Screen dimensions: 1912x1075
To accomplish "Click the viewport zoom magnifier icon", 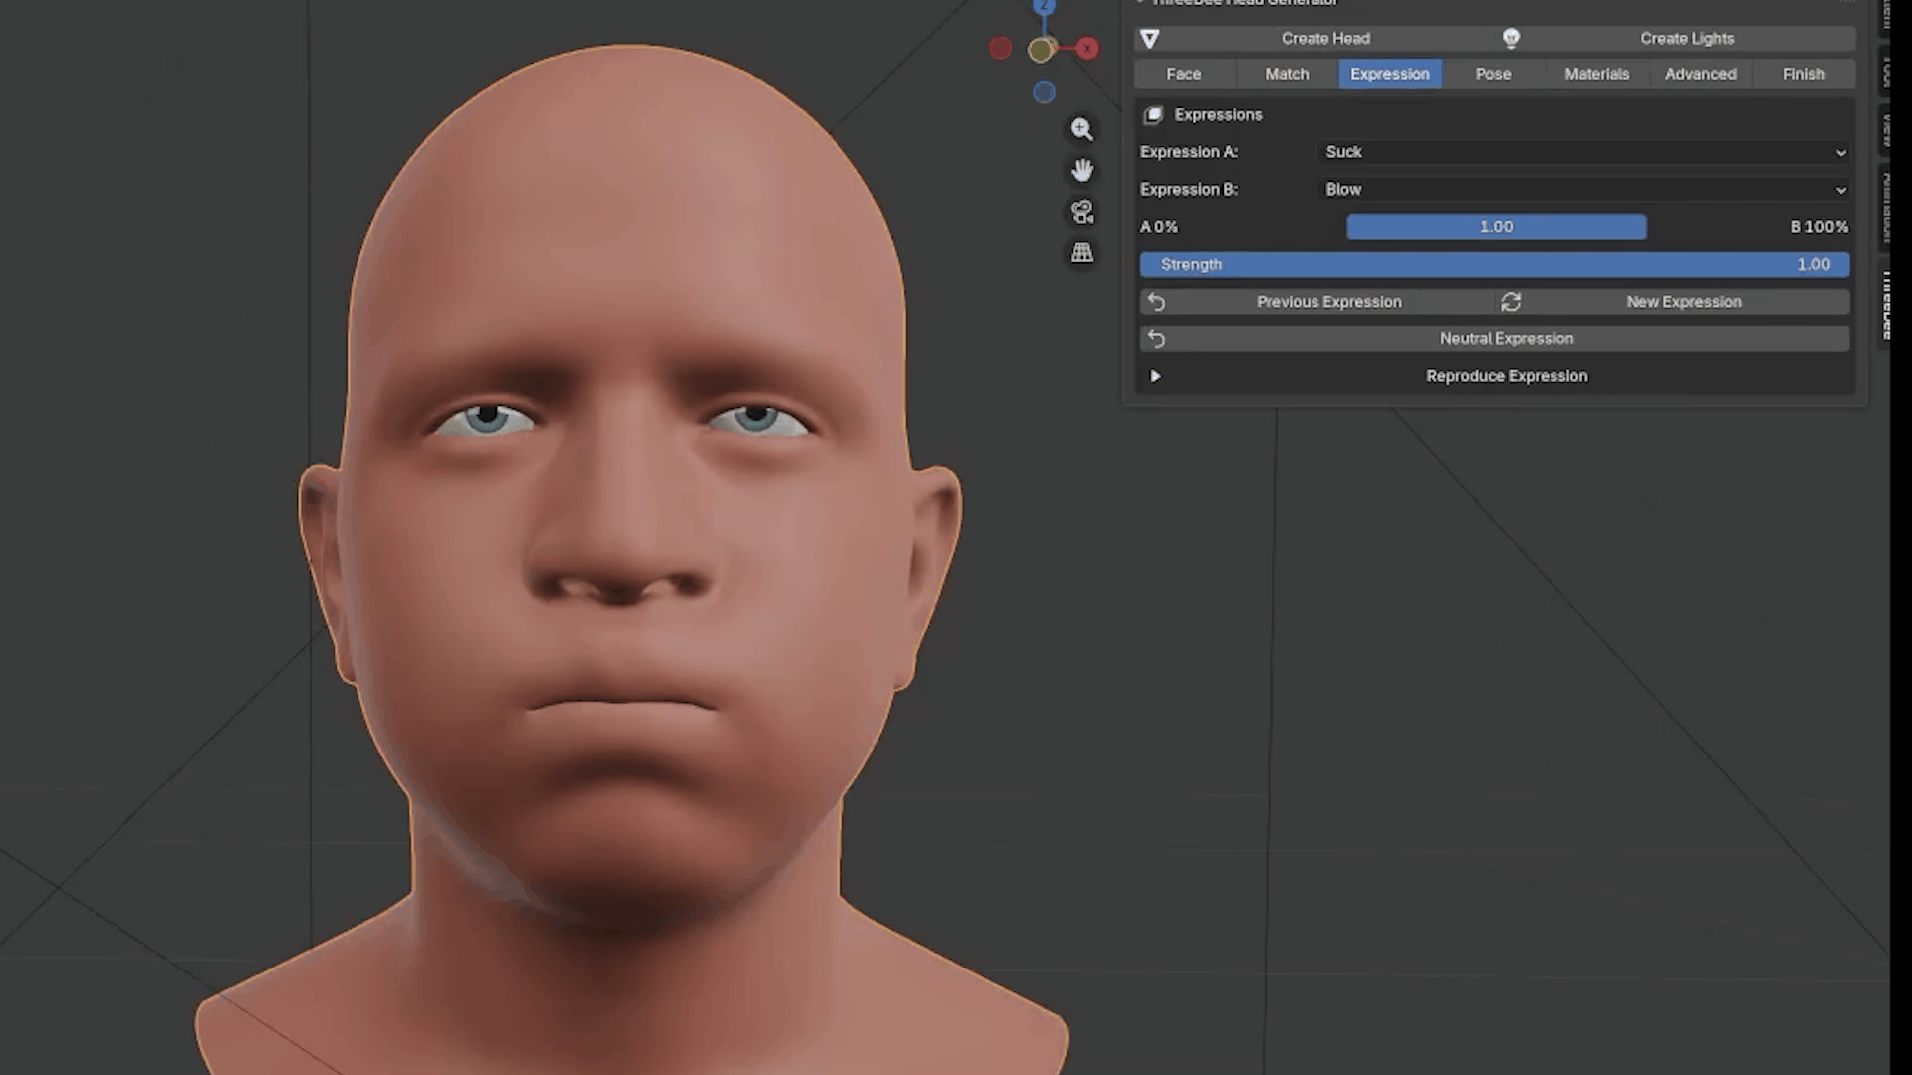I will [1081, 129].
